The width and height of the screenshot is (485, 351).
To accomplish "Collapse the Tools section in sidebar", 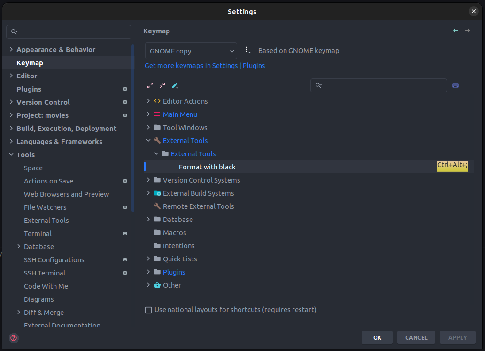I will tap(11, 155).
